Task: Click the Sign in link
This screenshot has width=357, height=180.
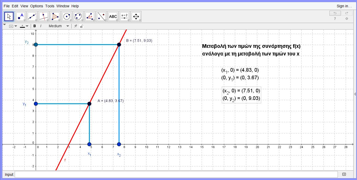Action: [344, 6]
